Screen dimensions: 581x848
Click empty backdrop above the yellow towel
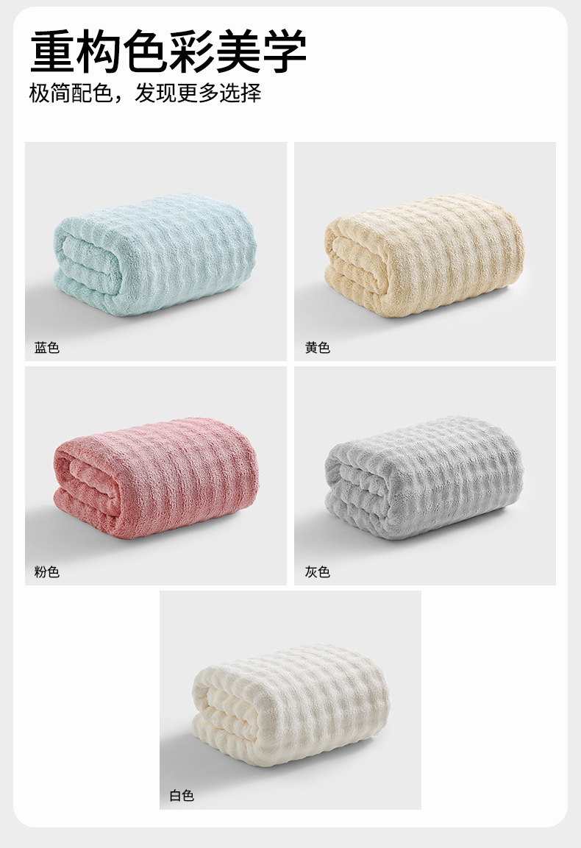(x=425, y=166)
